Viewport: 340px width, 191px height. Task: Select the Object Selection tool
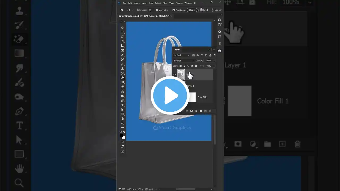122,41
